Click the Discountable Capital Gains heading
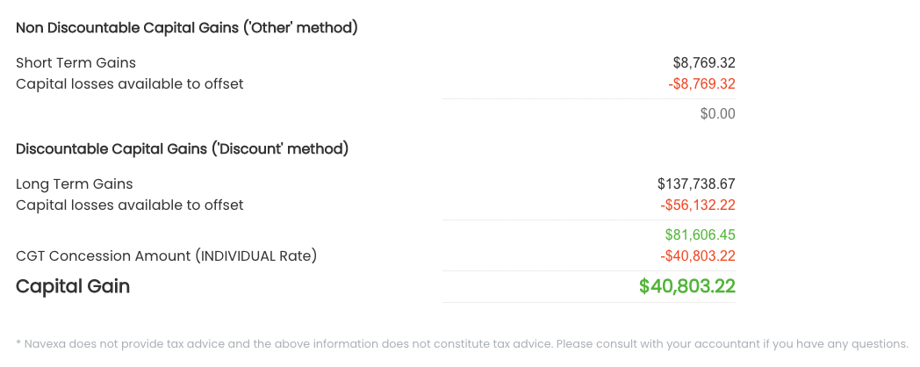This screenshot has width=920, height=367. pyautogui.click(x=182, y=149)
